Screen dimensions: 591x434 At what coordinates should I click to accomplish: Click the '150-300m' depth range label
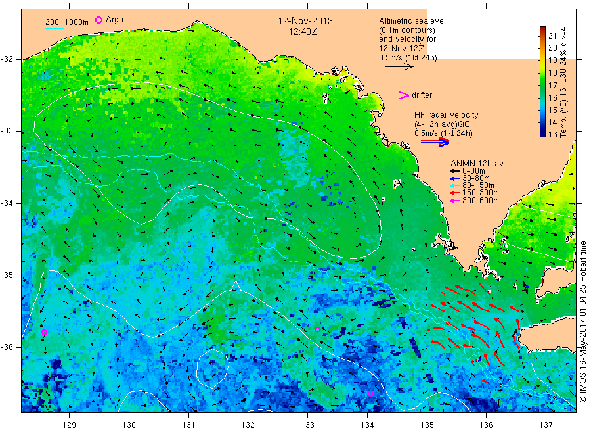click(481, 193)
